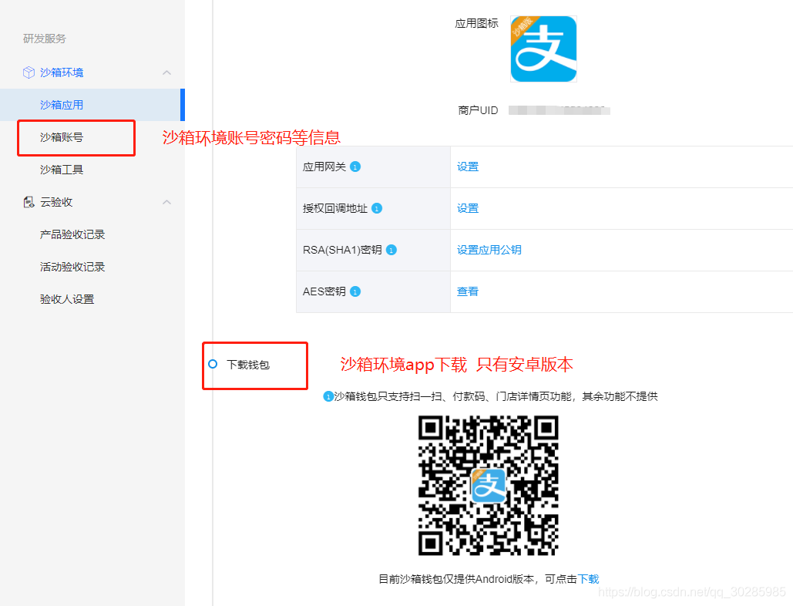Screen dimensions: 793x606
Task: Click the blurred 商户UID value
Action: click(x=559, y=110)
